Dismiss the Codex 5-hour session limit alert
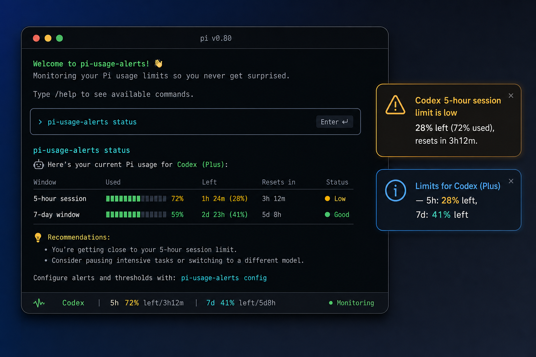The width and height of the screenshot is (536, 357). click(x=511, y=96)
